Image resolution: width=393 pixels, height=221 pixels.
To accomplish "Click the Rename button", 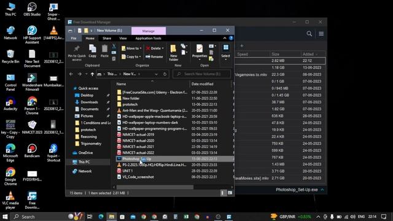I will click(x=154, y=56).
